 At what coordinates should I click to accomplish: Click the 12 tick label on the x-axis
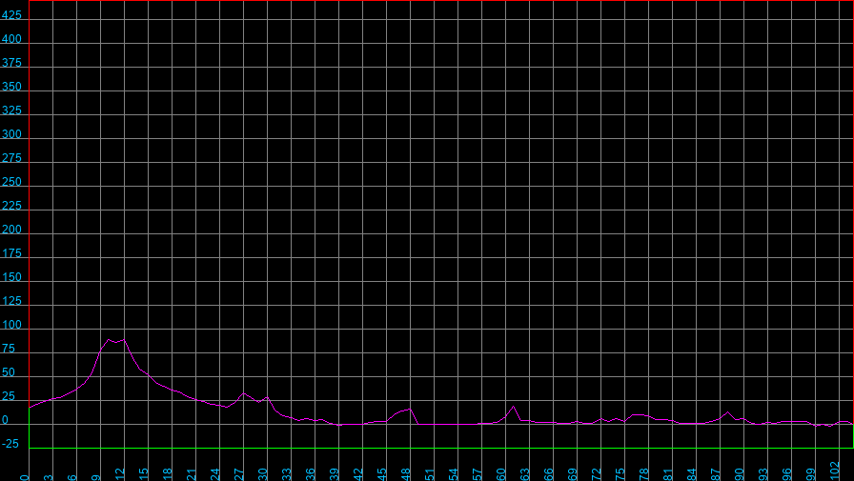[121, 473]
